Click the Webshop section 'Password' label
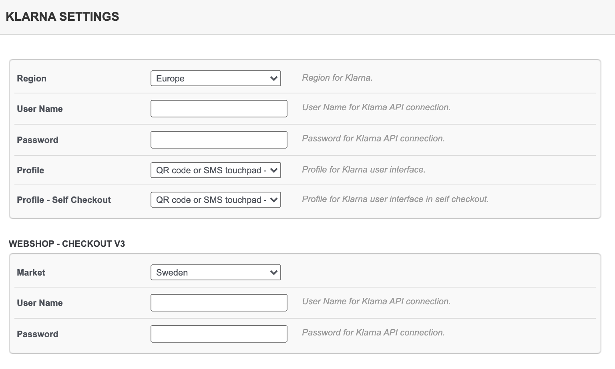 (x=38, y=334)
